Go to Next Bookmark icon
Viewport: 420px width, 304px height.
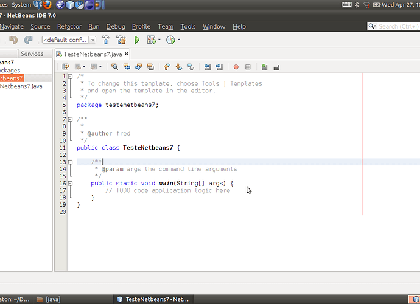[x=179, y=67]
